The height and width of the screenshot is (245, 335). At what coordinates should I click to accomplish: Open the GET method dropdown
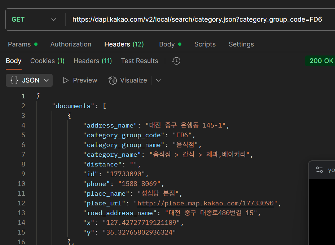coord(34,19)
